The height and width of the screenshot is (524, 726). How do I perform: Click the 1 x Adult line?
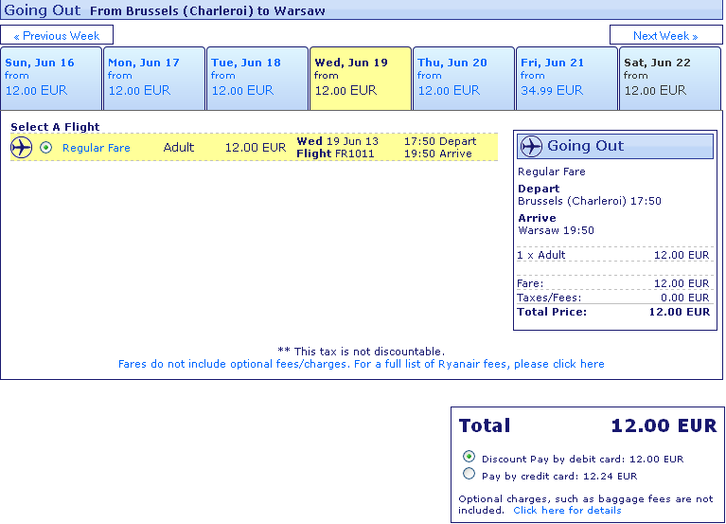[x=613, y=255]
